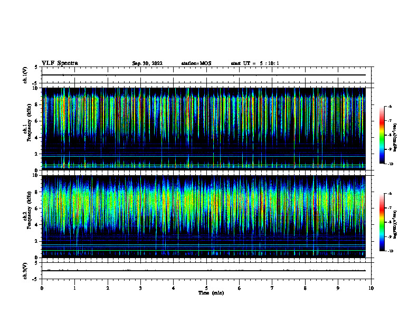Screen dimensions: 418x323
Task: Click the "-7" label on ch.2 colorbar
Action: (x=389, y=208)
